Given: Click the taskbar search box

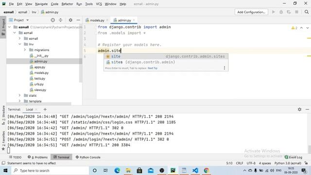Looking at the screenshot, I should pyautogui.click(x=50, y=171).
